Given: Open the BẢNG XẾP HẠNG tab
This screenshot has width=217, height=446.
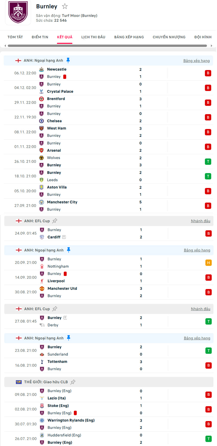Looking at the screenshot, I should (129, 37).
